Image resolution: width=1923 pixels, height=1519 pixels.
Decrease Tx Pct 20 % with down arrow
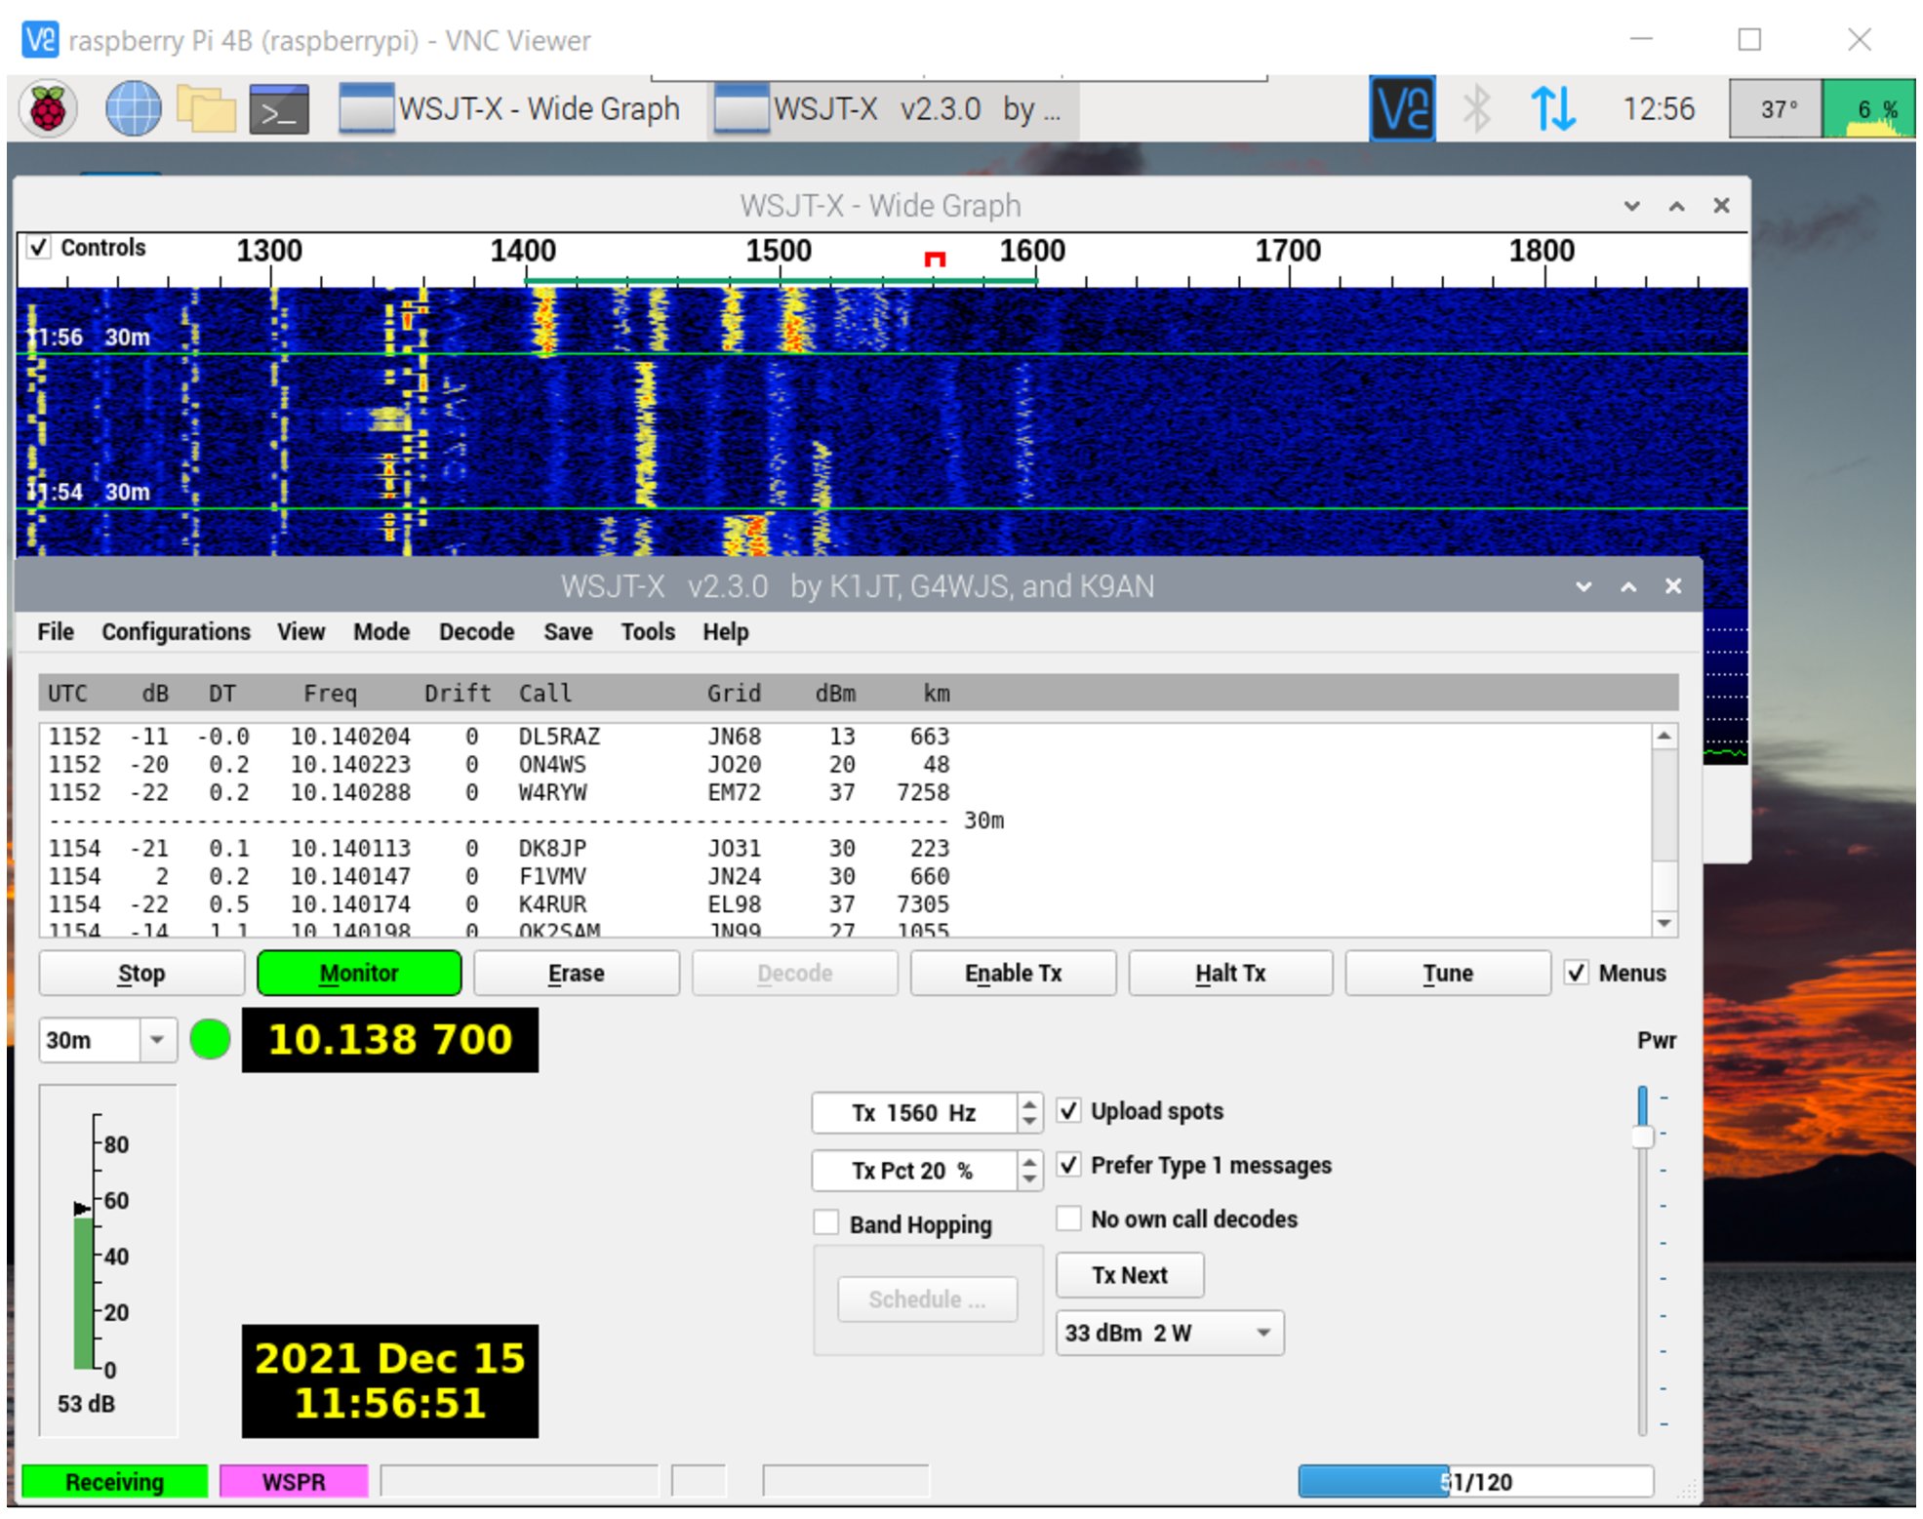tap(1029, 1179)
